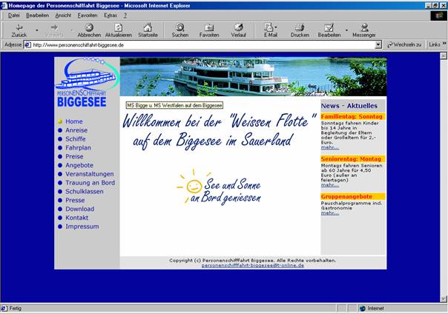Open the Download link
The image size is (448, 314).
(x=80, y=209)
